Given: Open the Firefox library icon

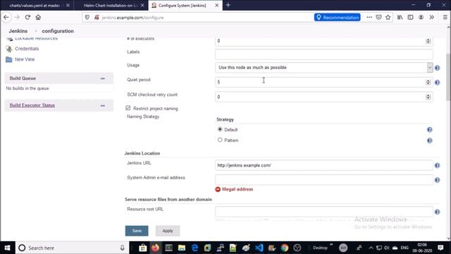Looking at the screenshot, I should click(x=400, y=17).
